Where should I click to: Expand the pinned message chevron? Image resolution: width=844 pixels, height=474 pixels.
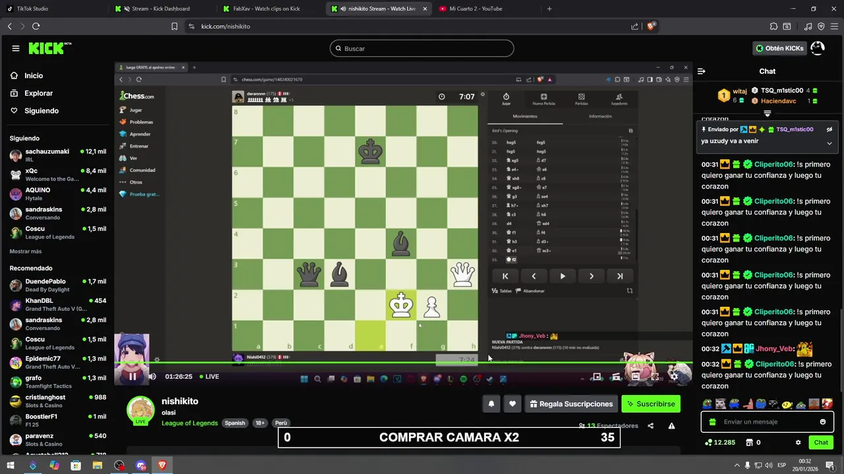pos(829,143)
